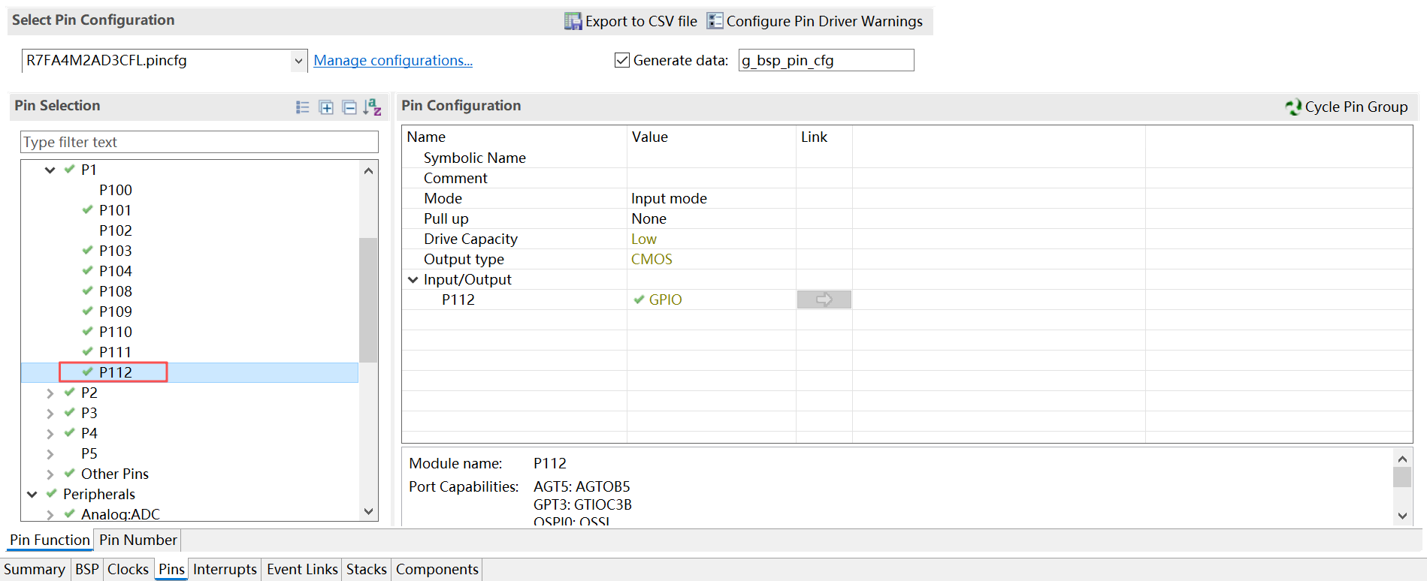
Task: Click the Collapse All icon in Pin Selection
Action: (x=349, y=107)
